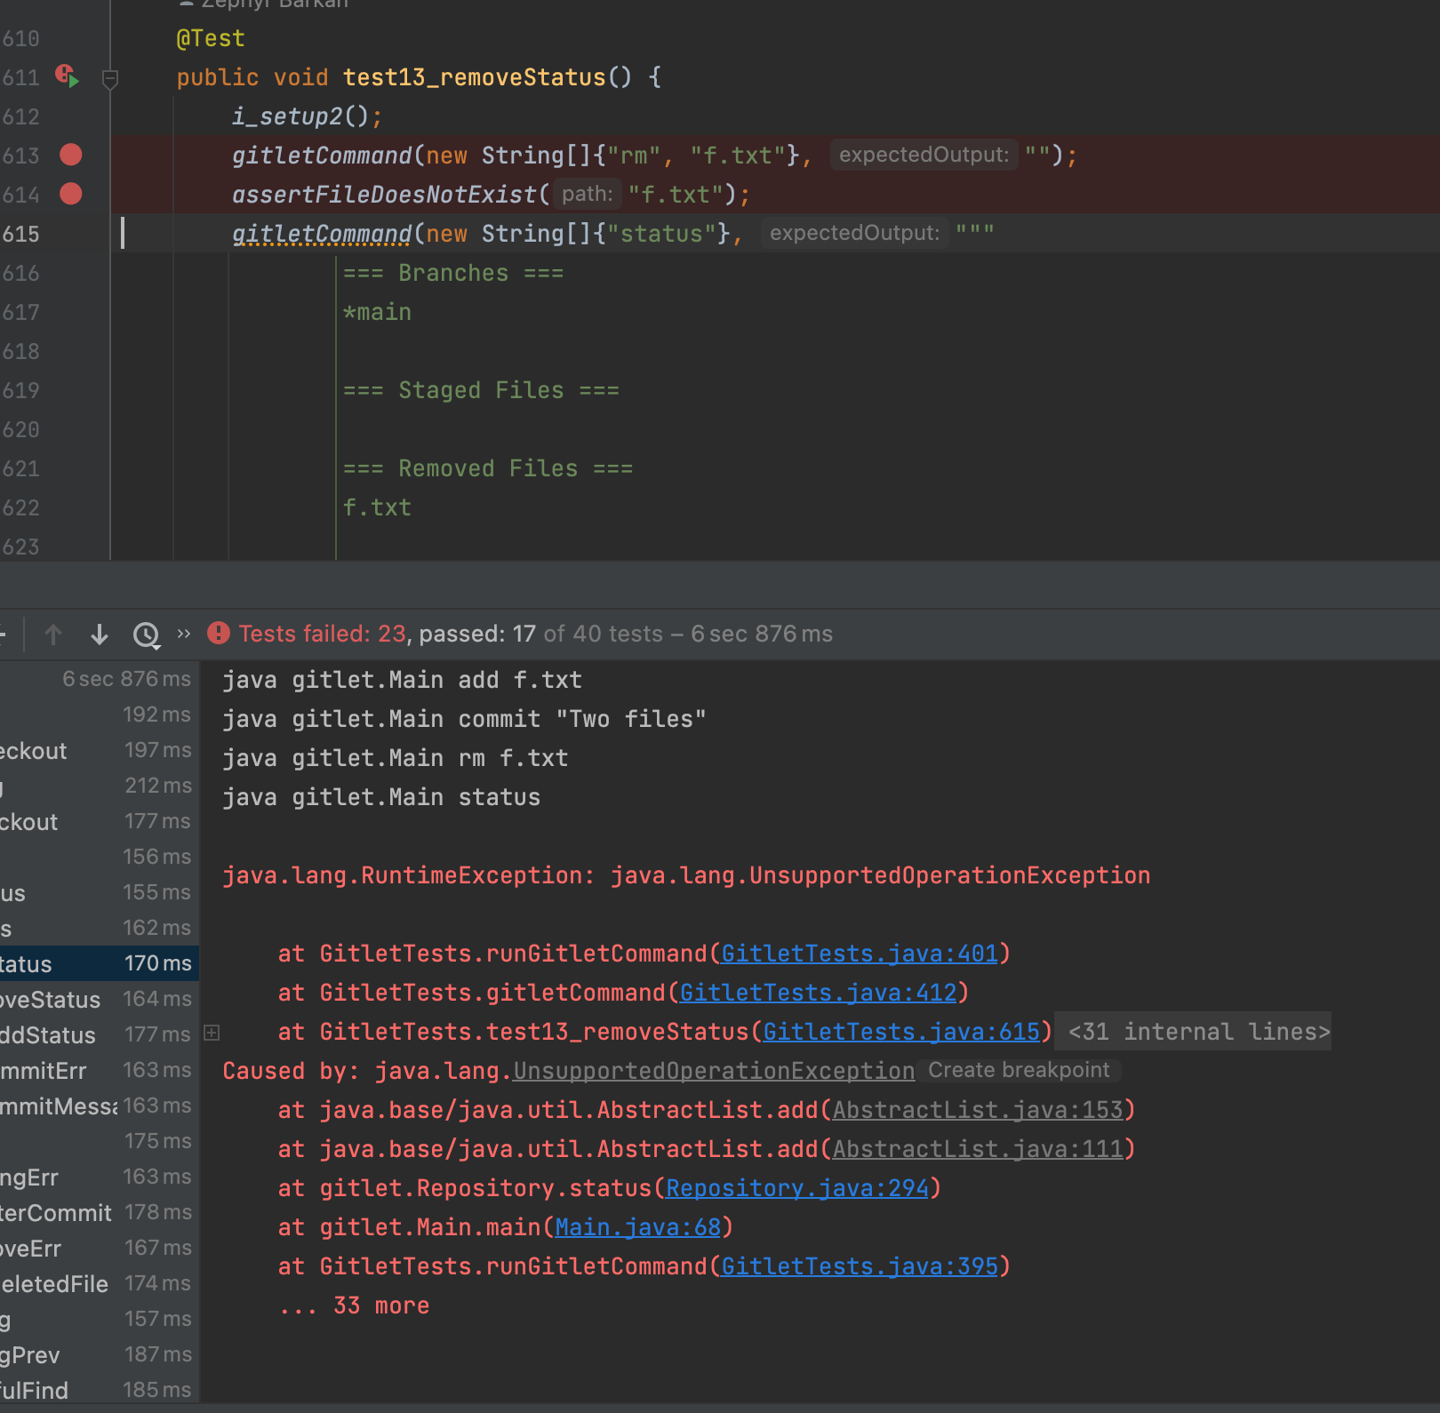The image size is (1440, 1413).
Task: Expand the stack trace plus fold icon
Action: (212, 1033)
